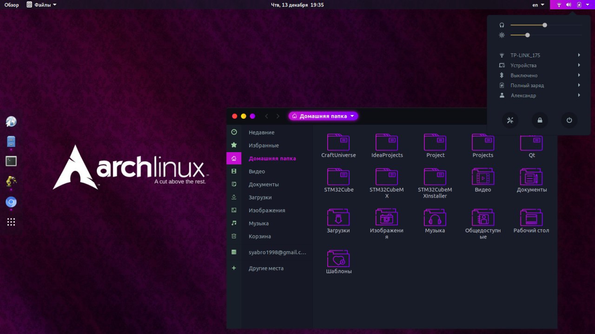
Task: Click the yellow minimize button of Files window
Action: point(244,116)
